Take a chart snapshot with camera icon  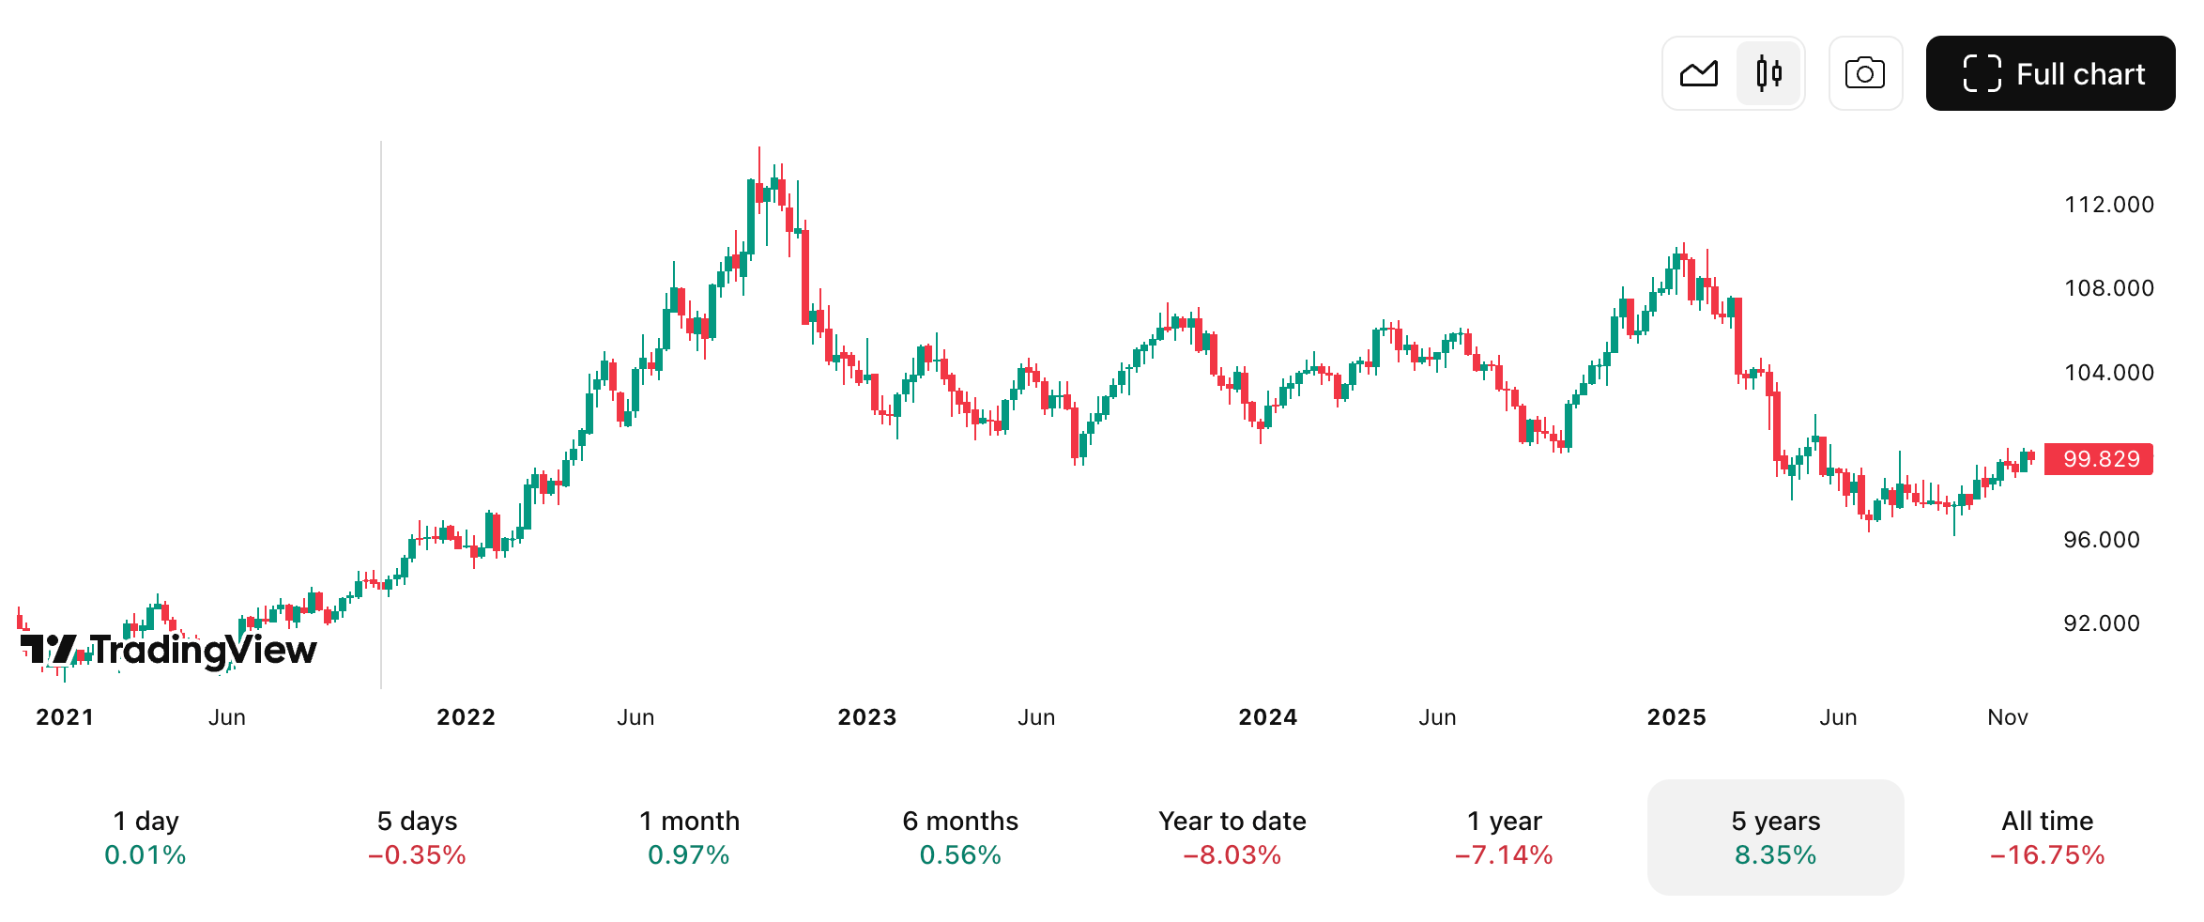coord(1865,73)
